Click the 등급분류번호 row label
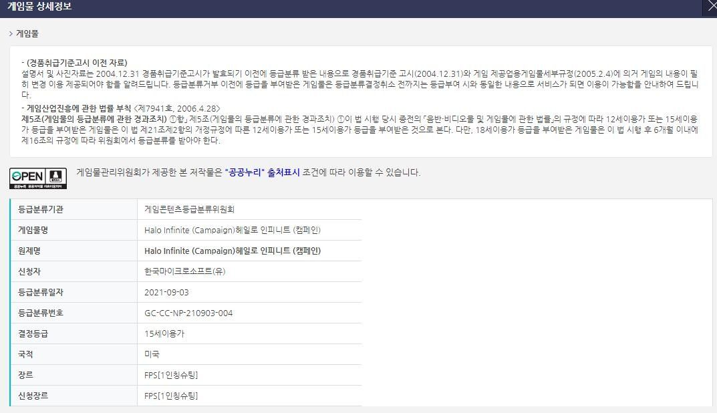Image resolution: width=717 pixels, height=413 pixels. pos(41,313)
